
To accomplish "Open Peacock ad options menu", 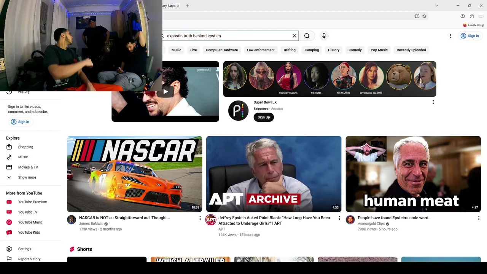I will 433,102.
